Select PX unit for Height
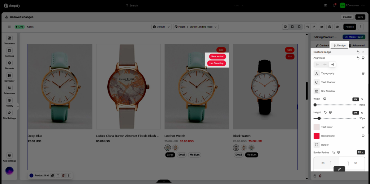370x184 pixels. pyautogui.click(x=356, y=113)
